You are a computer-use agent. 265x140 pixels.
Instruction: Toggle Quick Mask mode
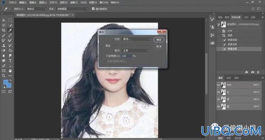click(x=3, y=91)
